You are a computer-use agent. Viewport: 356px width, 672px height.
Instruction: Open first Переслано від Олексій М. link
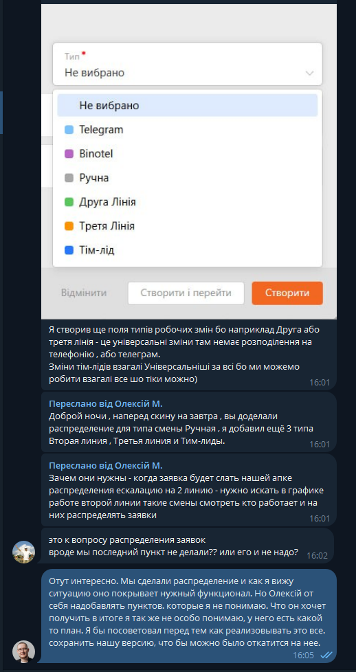tap(106, 404)
